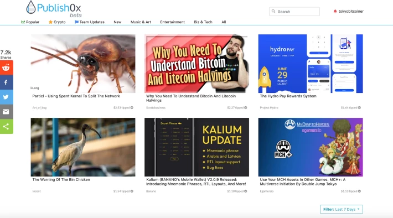
Task: Click the notification bell icon
Action: pyautogui.click(x=335, y=11)
